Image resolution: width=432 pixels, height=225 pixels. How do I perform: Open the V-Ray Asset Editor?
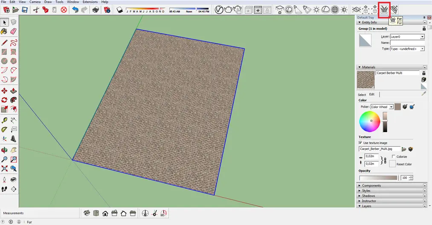(219, 10)
